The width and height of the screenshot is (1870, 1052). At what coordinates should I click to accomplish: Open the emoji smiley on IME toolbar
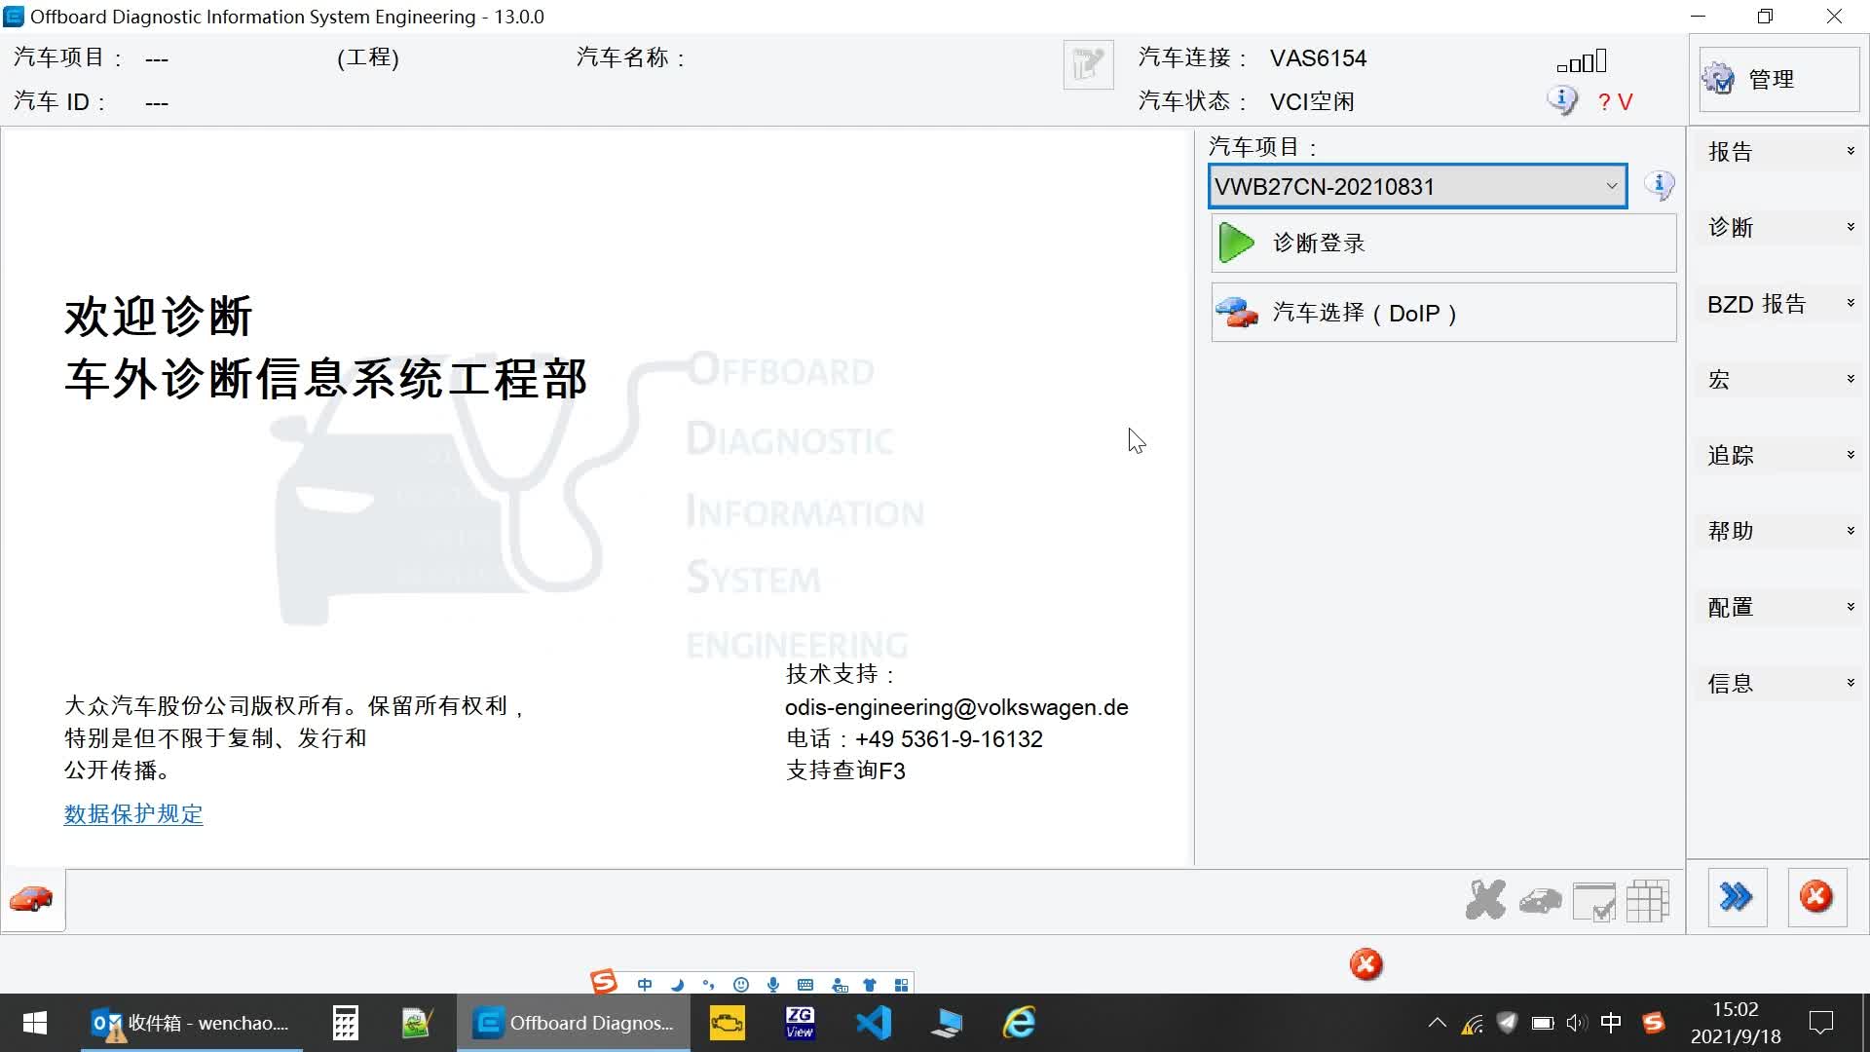(741, 985)
